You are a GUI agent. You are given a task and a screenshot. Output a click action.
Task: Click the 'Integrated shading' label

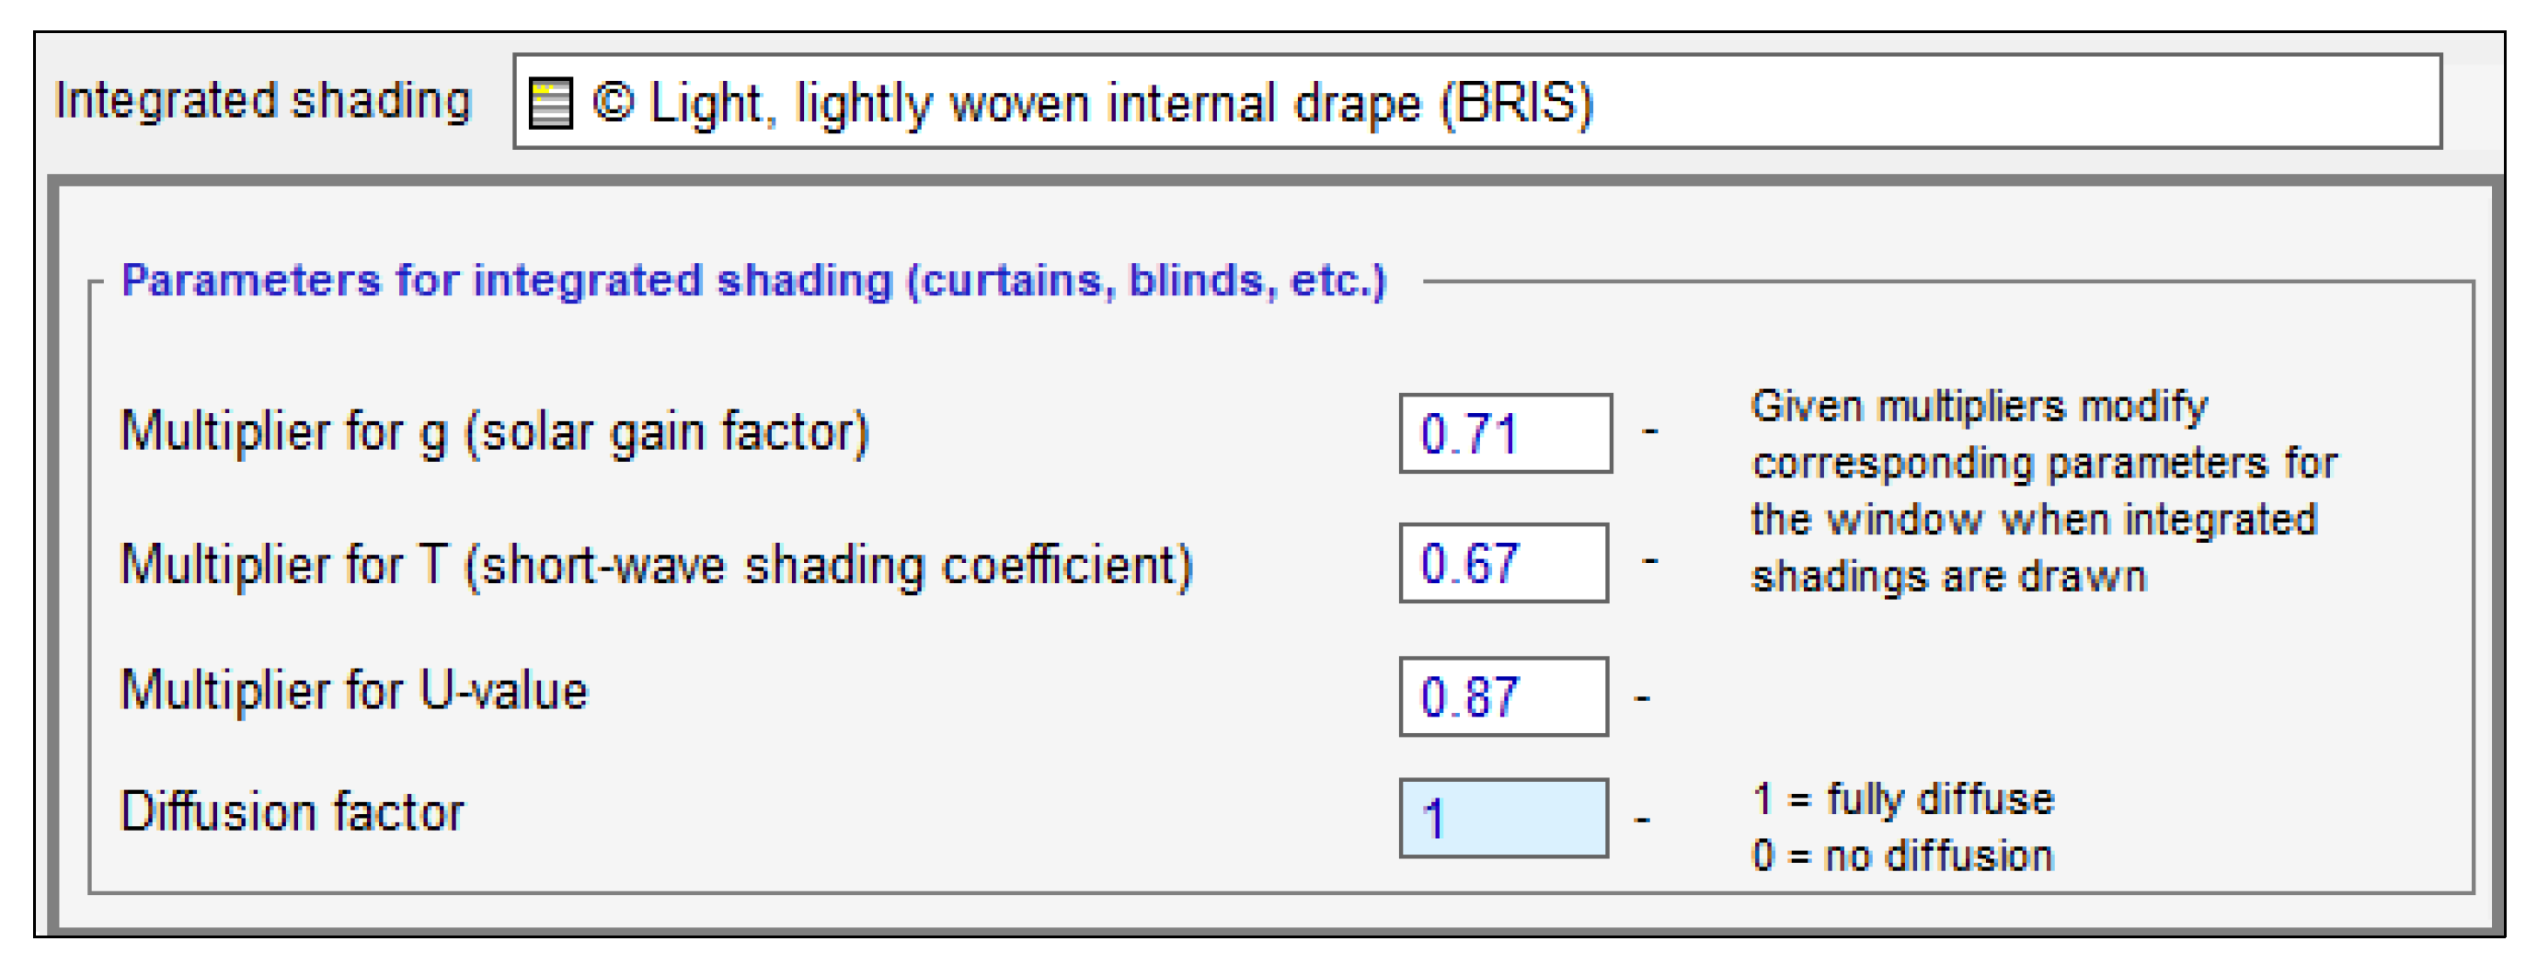263,101
